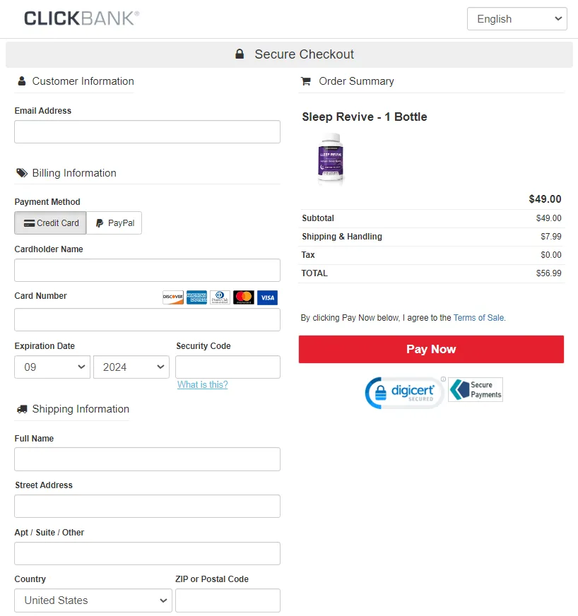Click the Discover card logo
This screenshot has height=616, width=578.
click(x=173, y=297)
